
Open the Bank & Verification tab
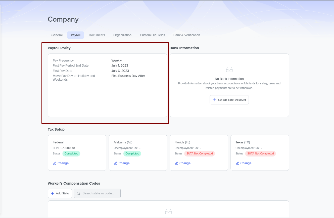[186, 35]
